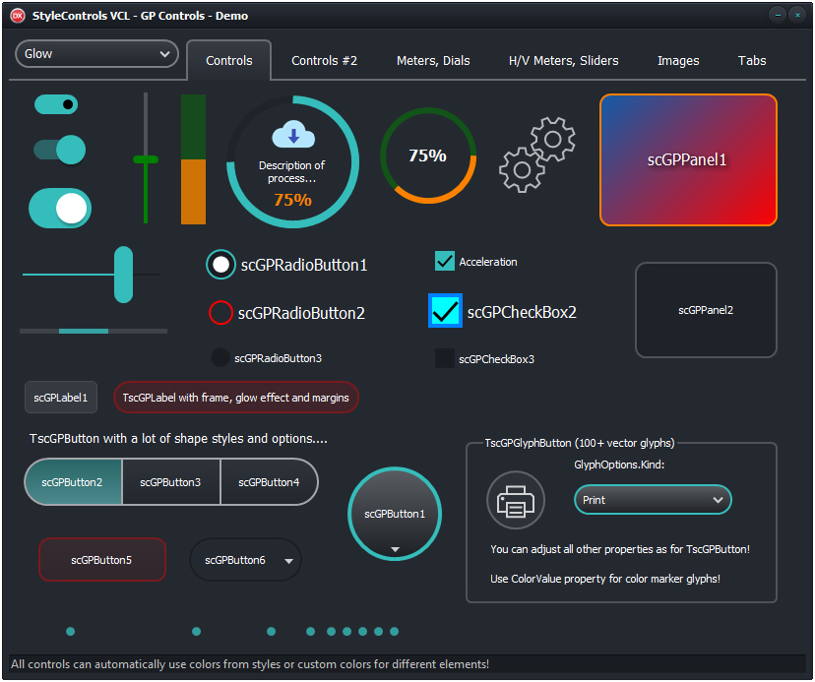Minimize the demo window
The height and width of the screenshot is (682, 815).
click(x=778, y=15)
